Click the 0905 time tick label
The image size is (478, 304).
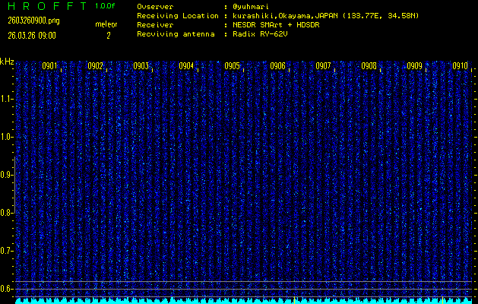(x=233, y=66)
